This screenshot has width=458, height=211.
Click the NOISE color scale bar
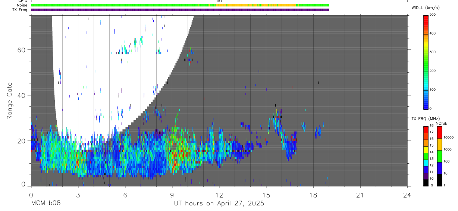(x=439, y=156)
